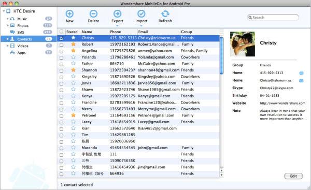The width and height of the screenshot is (311, 190).
Task: Star the Yolanda contact
Action: (x=74, y=57)
